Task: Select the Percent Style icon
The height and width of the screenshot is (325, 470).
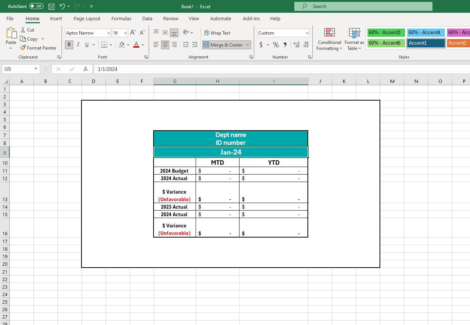Action: click(x=276, y=45)
